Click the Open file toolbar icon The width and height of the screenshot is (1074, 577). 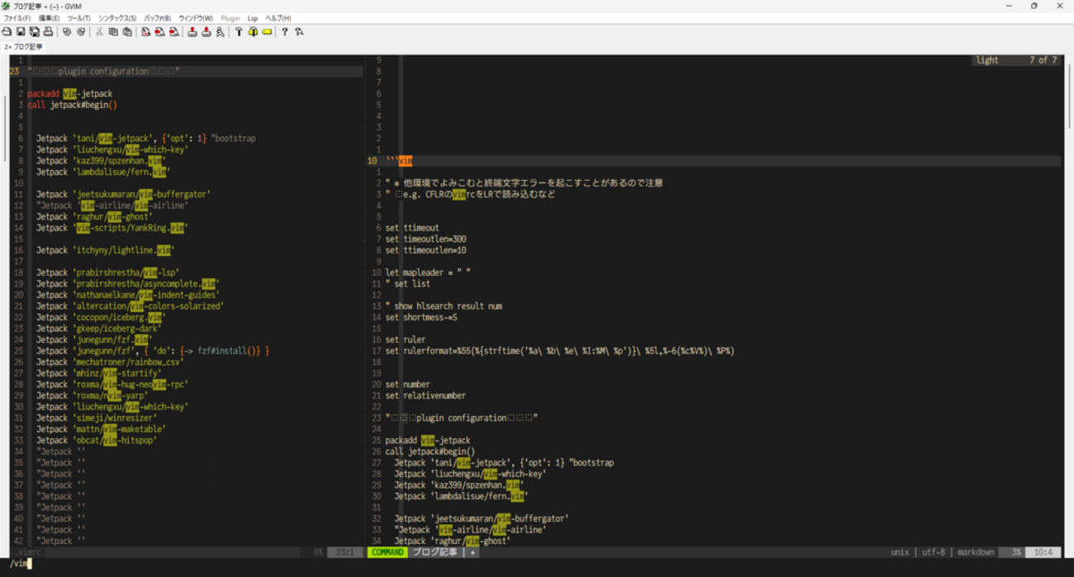pyautogui.click(x=7, y=32)
